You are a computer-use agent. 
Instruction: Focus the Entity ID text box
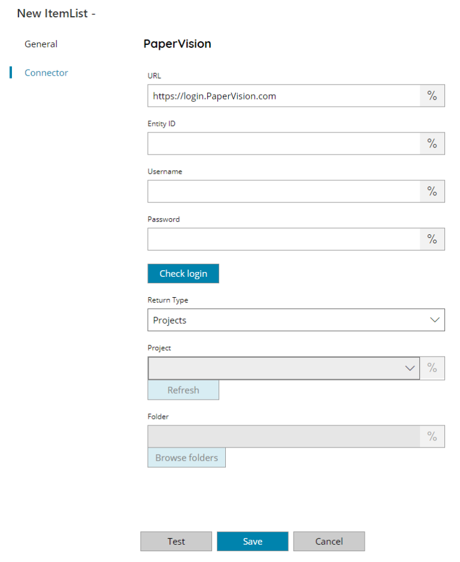pyautogui.click(x=282, y=143)
